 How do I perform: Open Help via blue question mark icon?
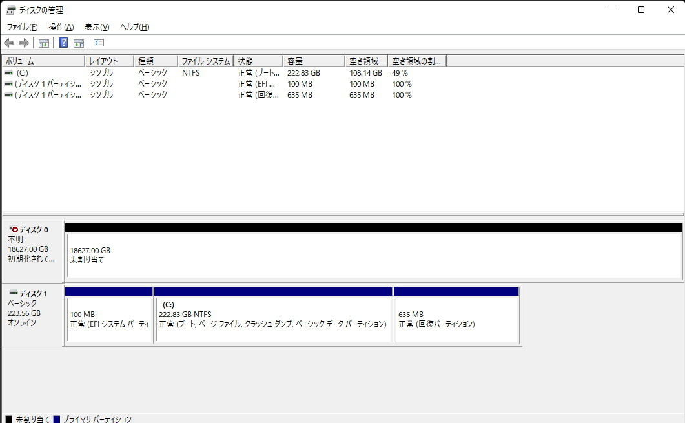(x=63, y=43)
